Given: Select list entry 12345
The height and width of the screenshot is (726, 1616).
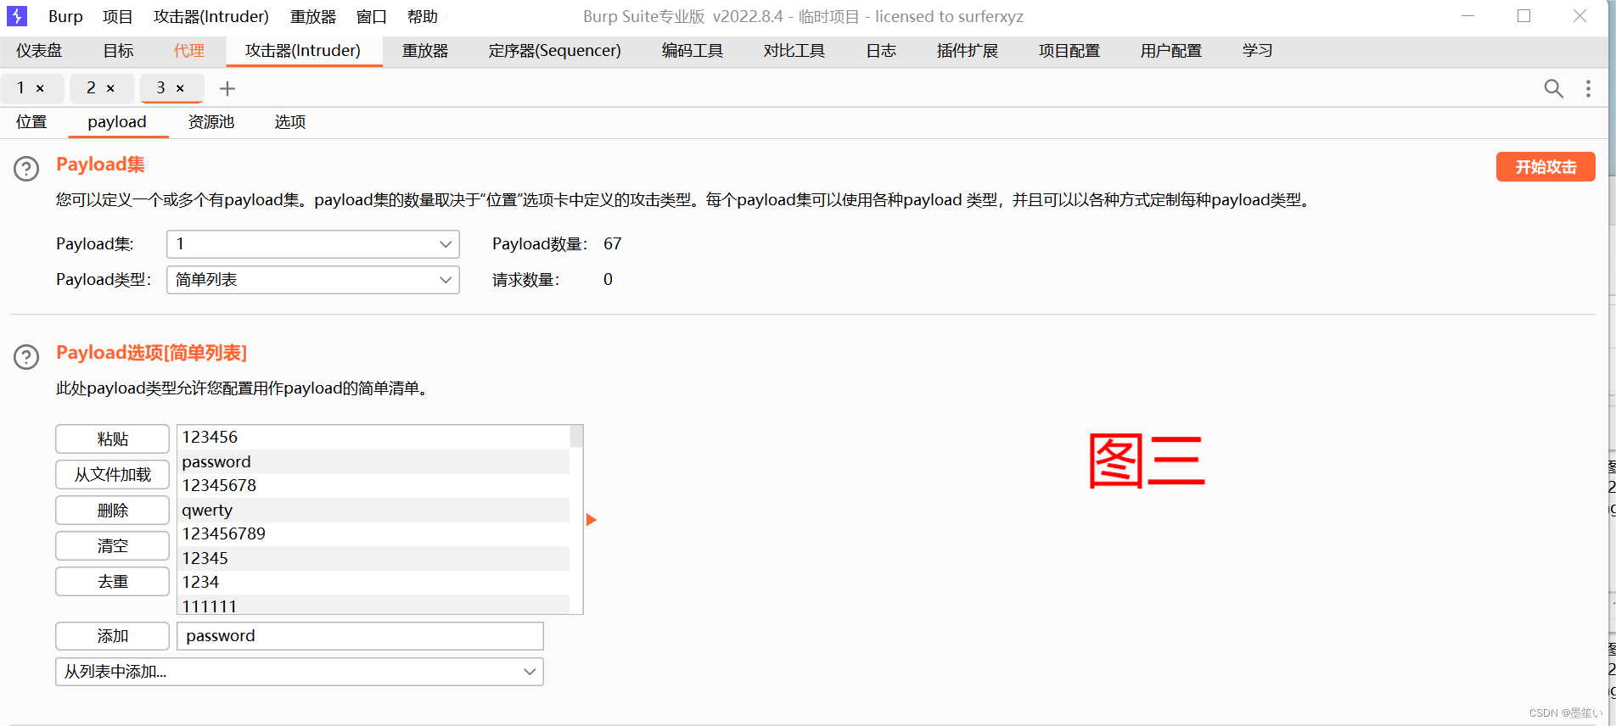Looking at the screenshot, I should 373,559.
